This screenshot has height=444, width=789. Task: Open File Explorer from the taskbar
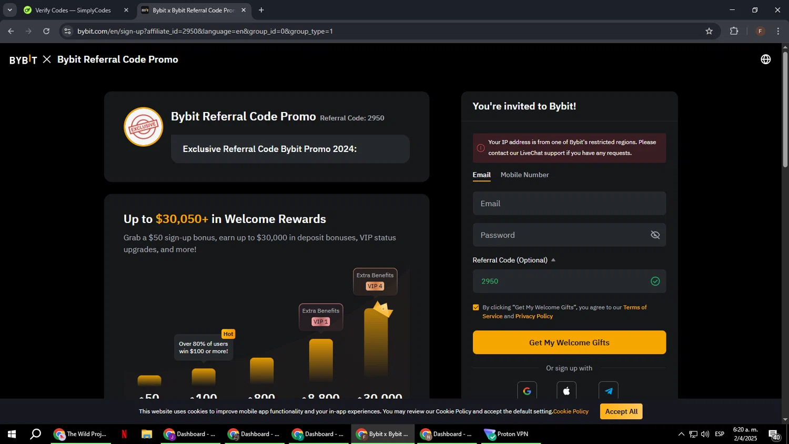(147, 434)
